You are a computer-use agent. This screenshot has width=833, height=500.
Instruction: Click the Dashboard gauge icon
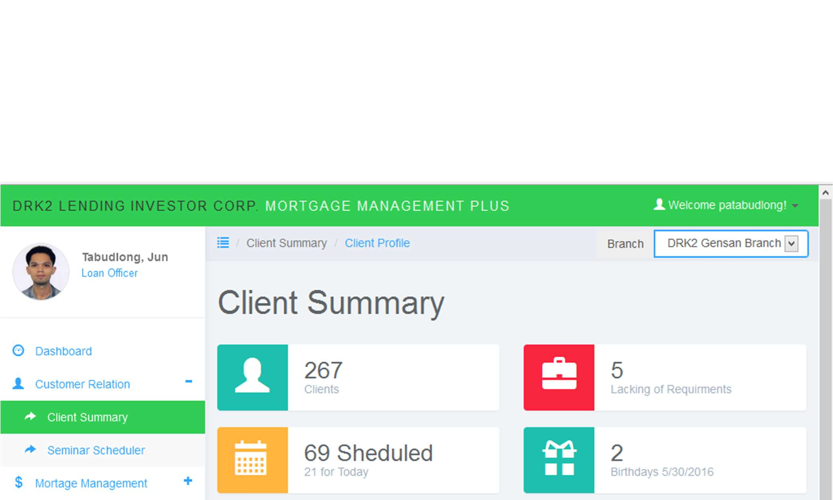pos(18,351)
